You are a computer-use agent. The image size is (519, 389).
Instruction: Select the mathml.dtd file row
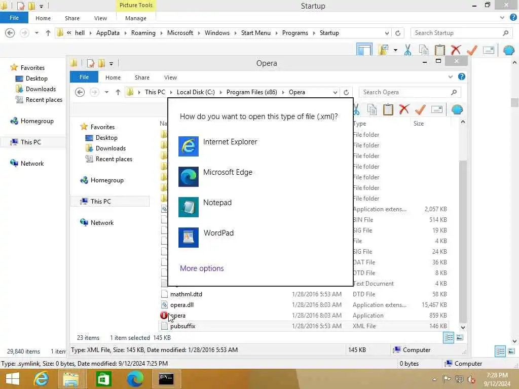(x=303, y=294)
